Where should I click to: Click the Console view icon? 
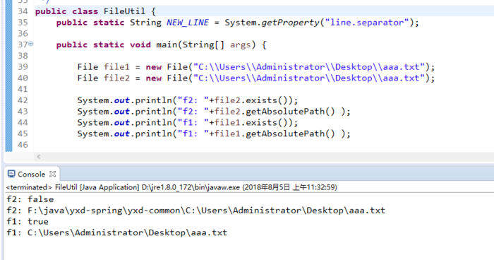pyautogui.click(x=11, y=174)
